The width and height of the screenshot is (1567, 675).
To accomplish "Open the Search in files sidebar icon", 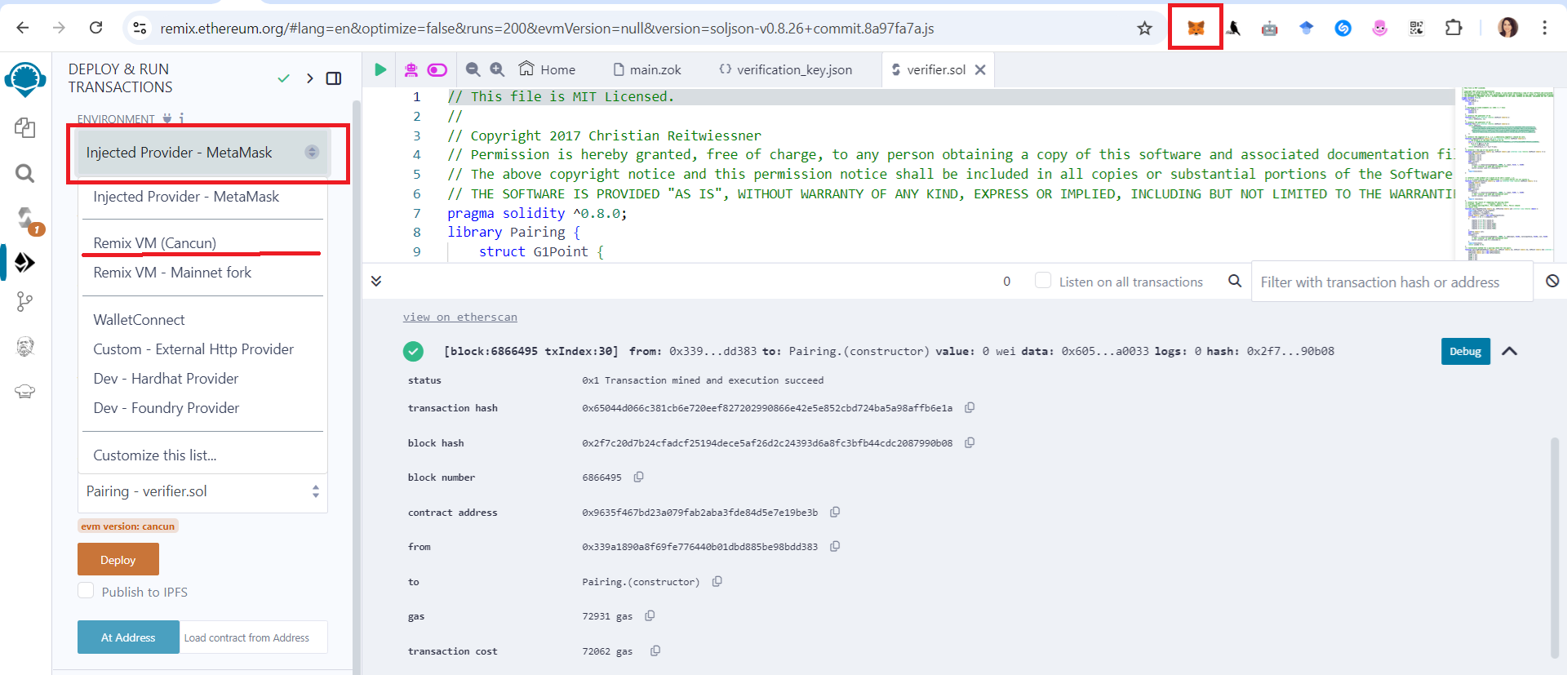I will [x=25, y=173].
